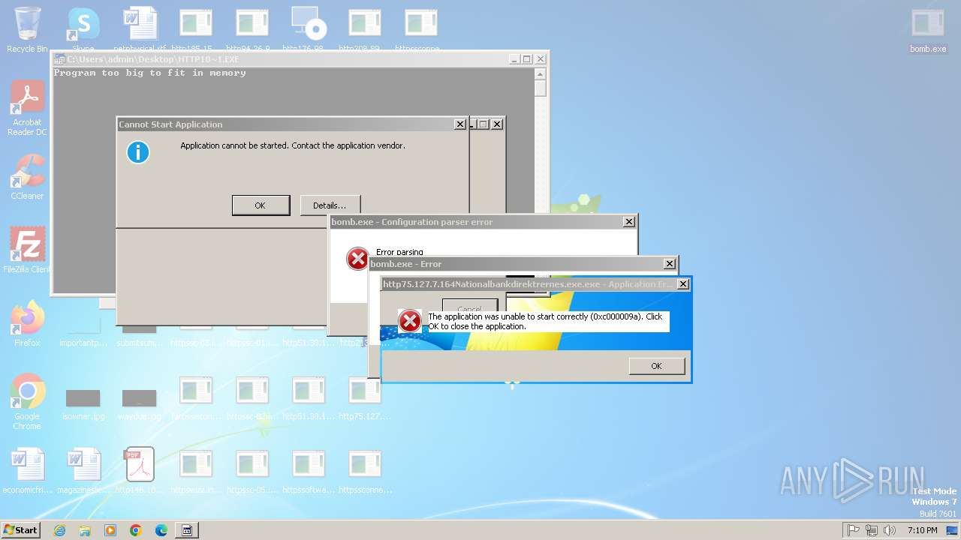Click Cancel in the bomb.exe Error dialog
The image size is (961, 540).
469,306
